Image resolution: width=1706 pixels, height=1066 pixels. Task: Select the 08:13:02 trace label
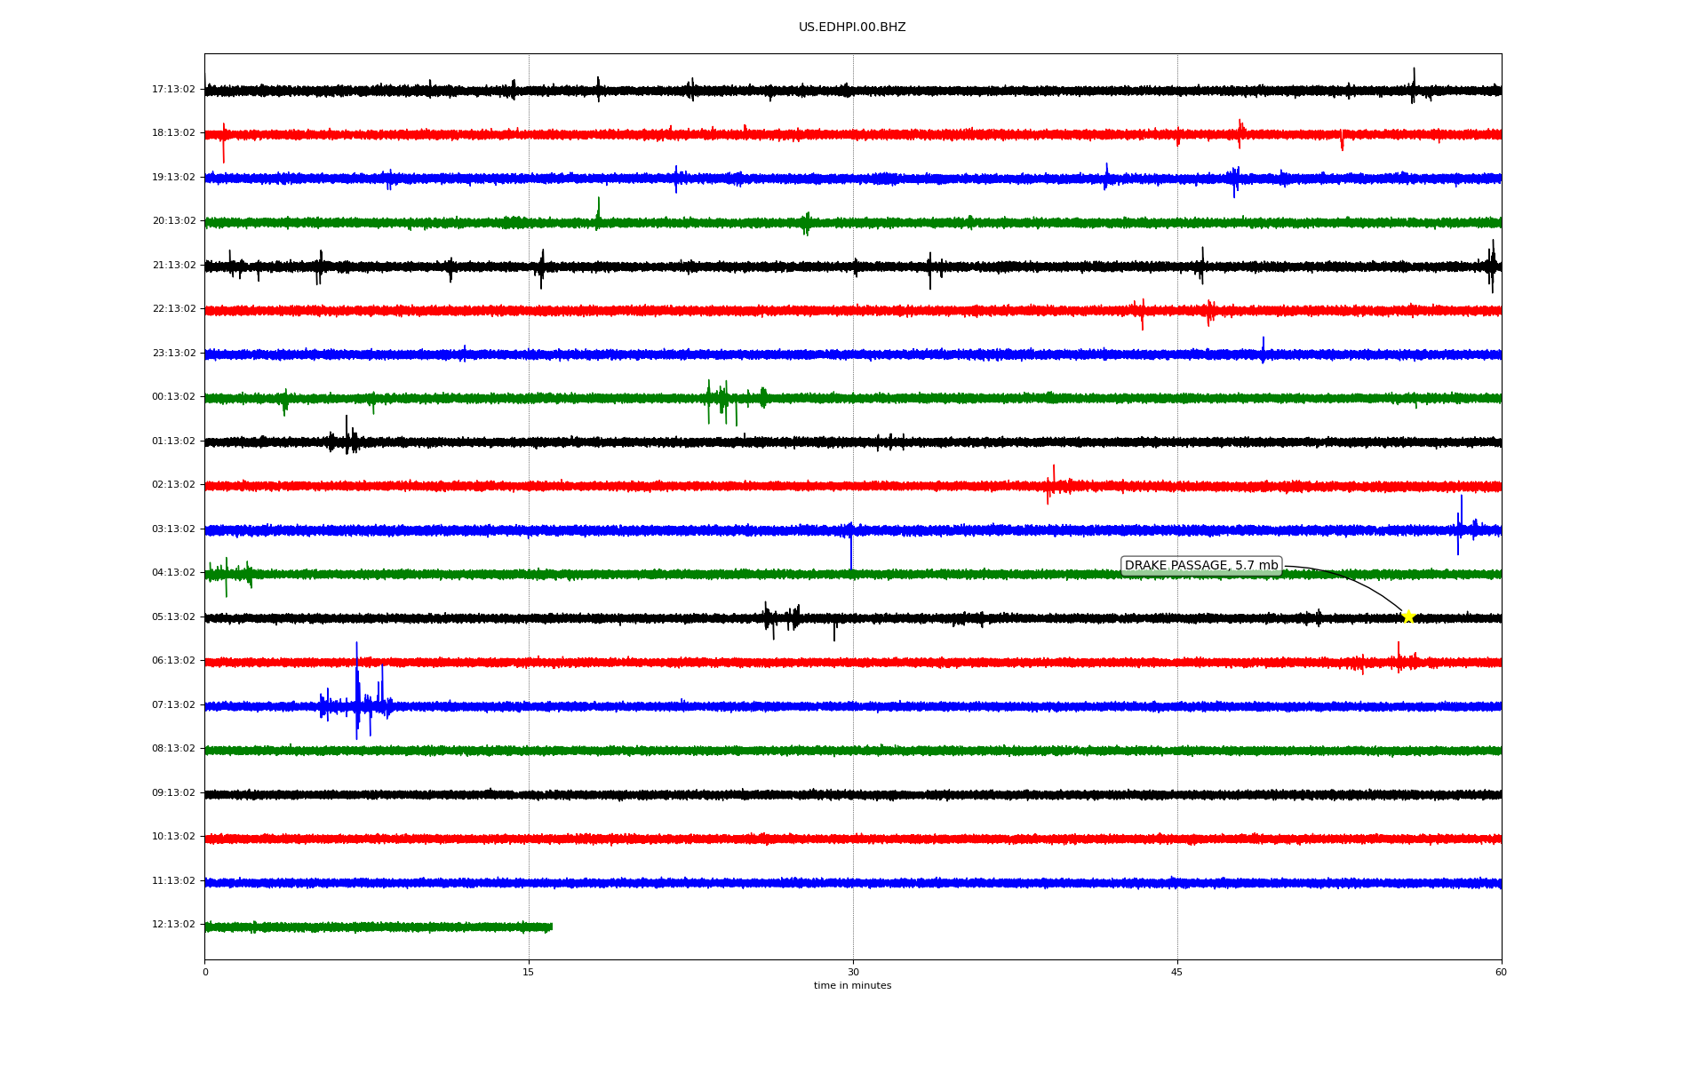[173, 749]
